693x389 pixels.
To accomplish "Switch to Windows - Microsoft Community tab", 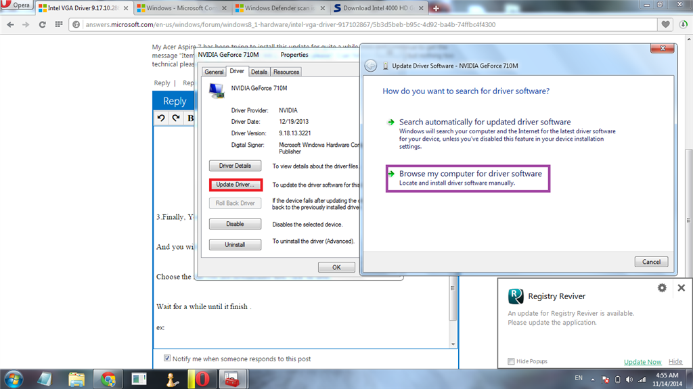I will pos(181,8).
